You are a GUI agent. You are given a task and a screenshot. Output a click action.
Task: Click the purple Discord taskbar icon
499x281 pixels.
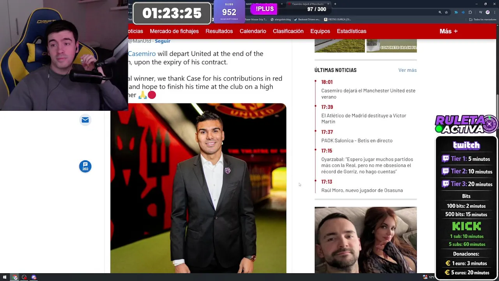34,277
